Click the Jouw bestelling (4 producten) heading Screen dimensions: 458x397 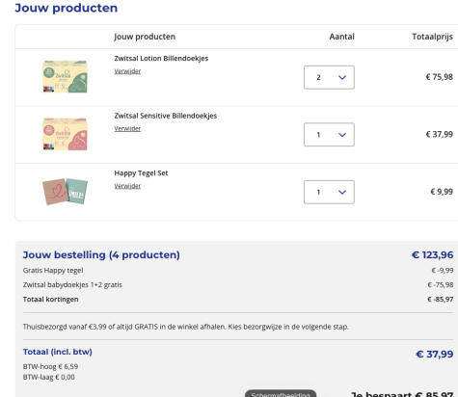click(x=101, y=255)
